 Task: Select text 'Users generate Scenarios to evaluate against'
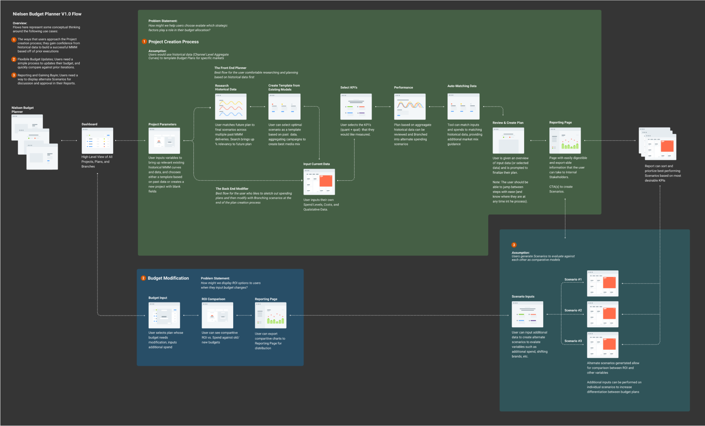click(x=543, y=258)
